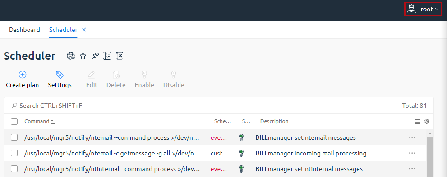Open the checklist document icon near title

[107, 56]
